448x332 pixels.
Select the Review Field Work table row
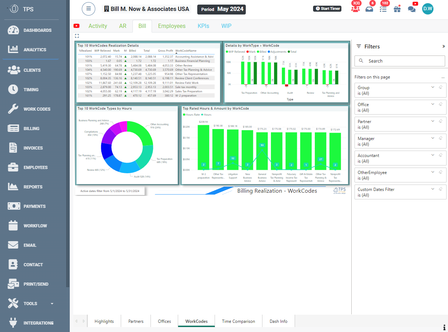(x=146, y=82)
